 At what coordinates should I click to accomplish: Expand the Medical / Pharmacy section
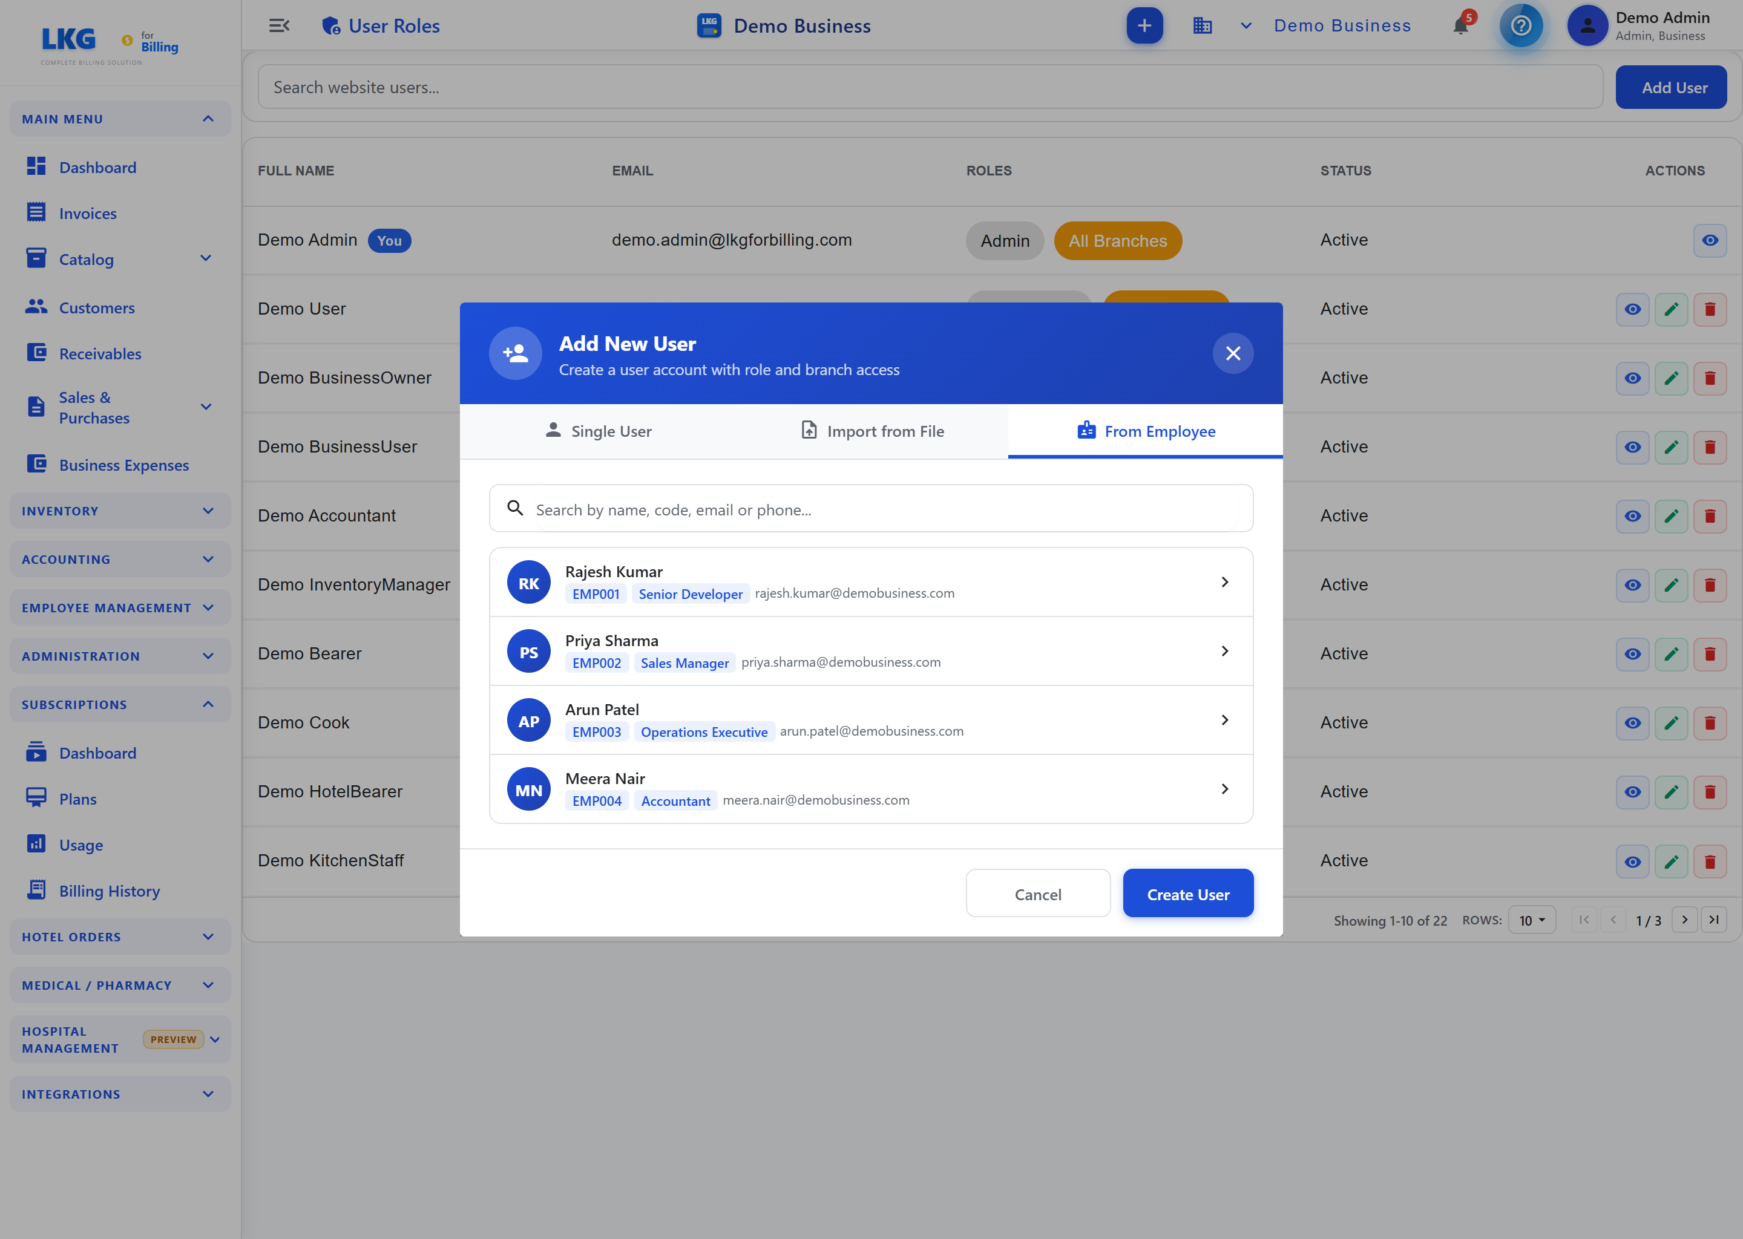pyautogui.click(x=120, y=985)
